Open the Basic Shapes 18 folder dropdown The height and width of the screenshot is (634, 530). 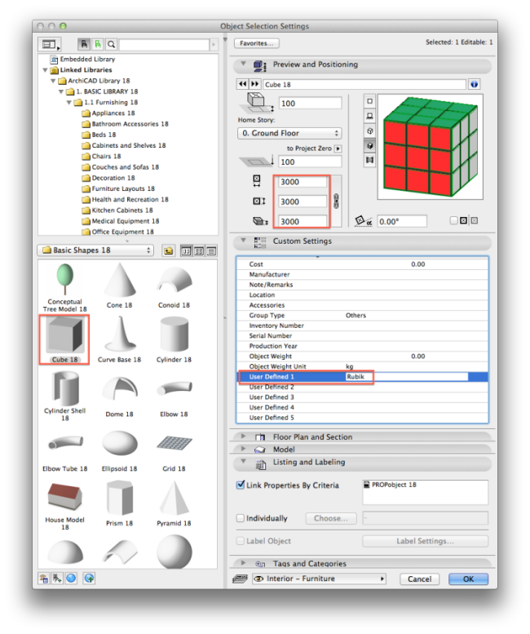click(95, 250)
